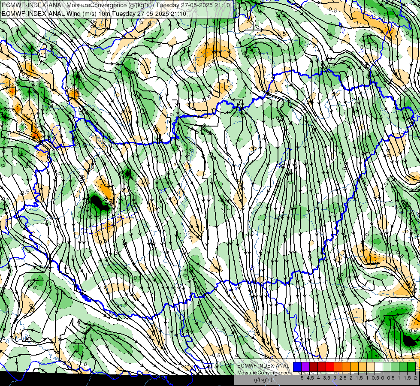Click the '-4.5' legend scale value
This screenshot has width=420, height=386.
pos(309,378)
